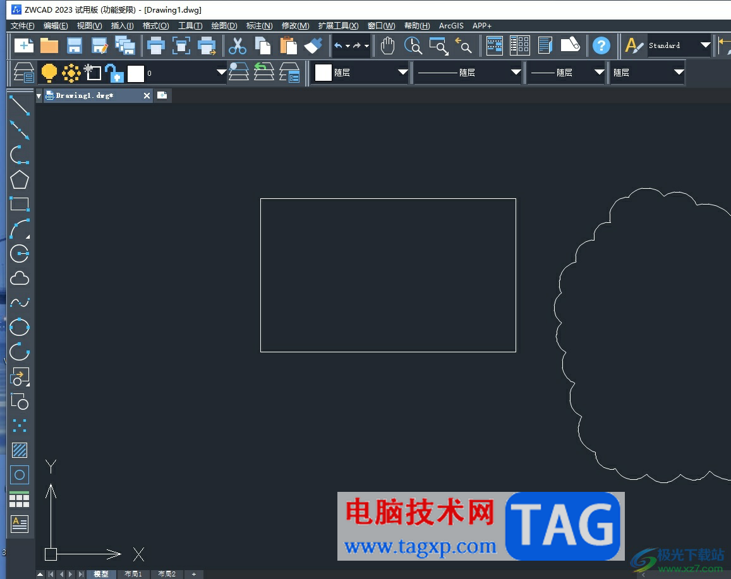731x579 pixels.
Task: Select the Table tool
Action: (20, 499)
